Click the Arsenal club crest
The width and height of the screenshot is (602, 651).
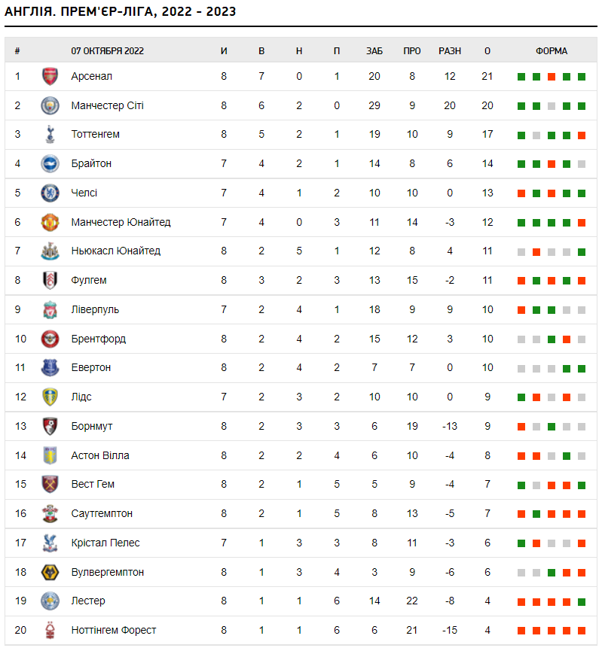tap(50, 76)
